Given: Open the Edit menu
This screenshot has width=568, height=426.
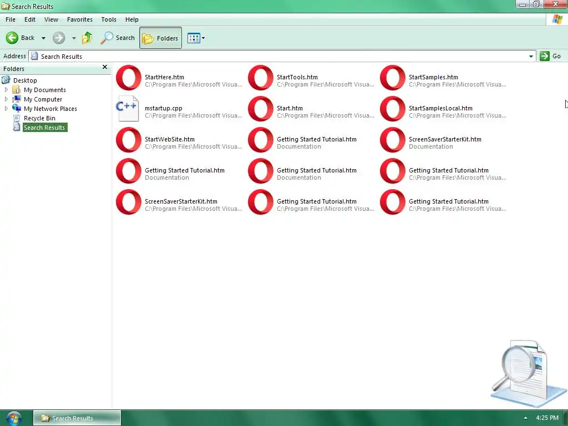Looking at the screenshot, I should point(30,19).
